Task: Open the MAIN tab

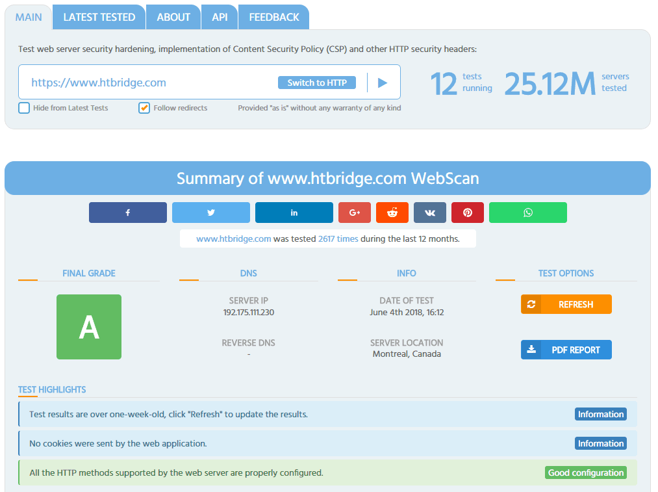Action: tap(29, 17)
